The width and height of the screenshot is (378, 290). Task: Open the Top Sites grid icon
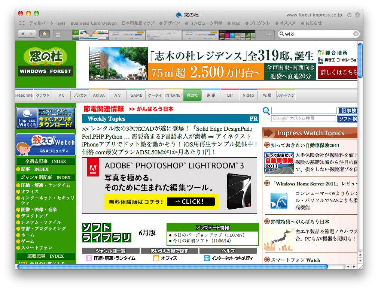[x=58, y=33]
